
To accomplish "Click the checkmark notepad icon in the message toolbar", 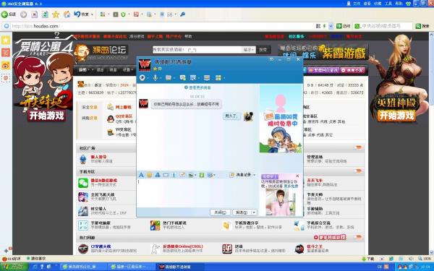I will point(182,175).
